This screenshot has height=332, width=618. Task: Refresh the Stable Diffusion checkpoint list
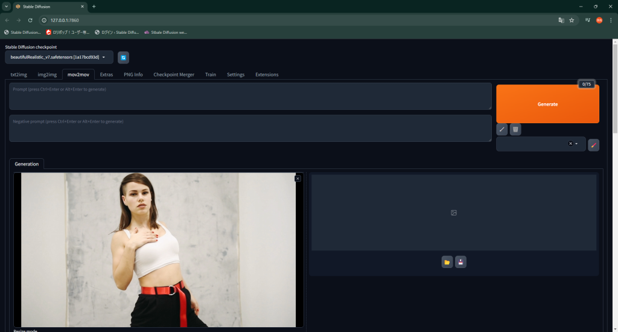[x=123, y=57]
